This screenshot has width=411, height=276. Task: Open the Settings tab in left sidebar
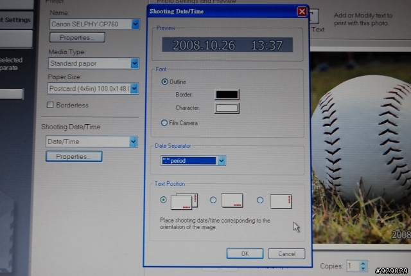16,20
